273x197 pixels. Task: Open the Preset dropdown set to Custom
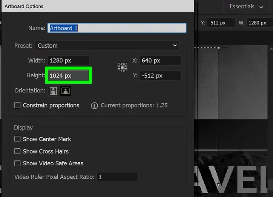click(107, 45)
